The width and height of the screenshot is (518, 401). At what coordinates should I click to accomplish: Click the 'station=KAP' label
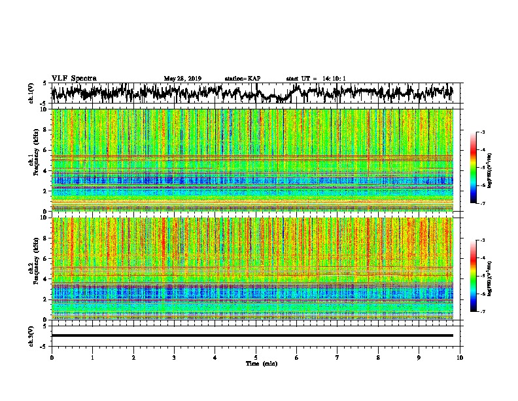click(243, 79)
